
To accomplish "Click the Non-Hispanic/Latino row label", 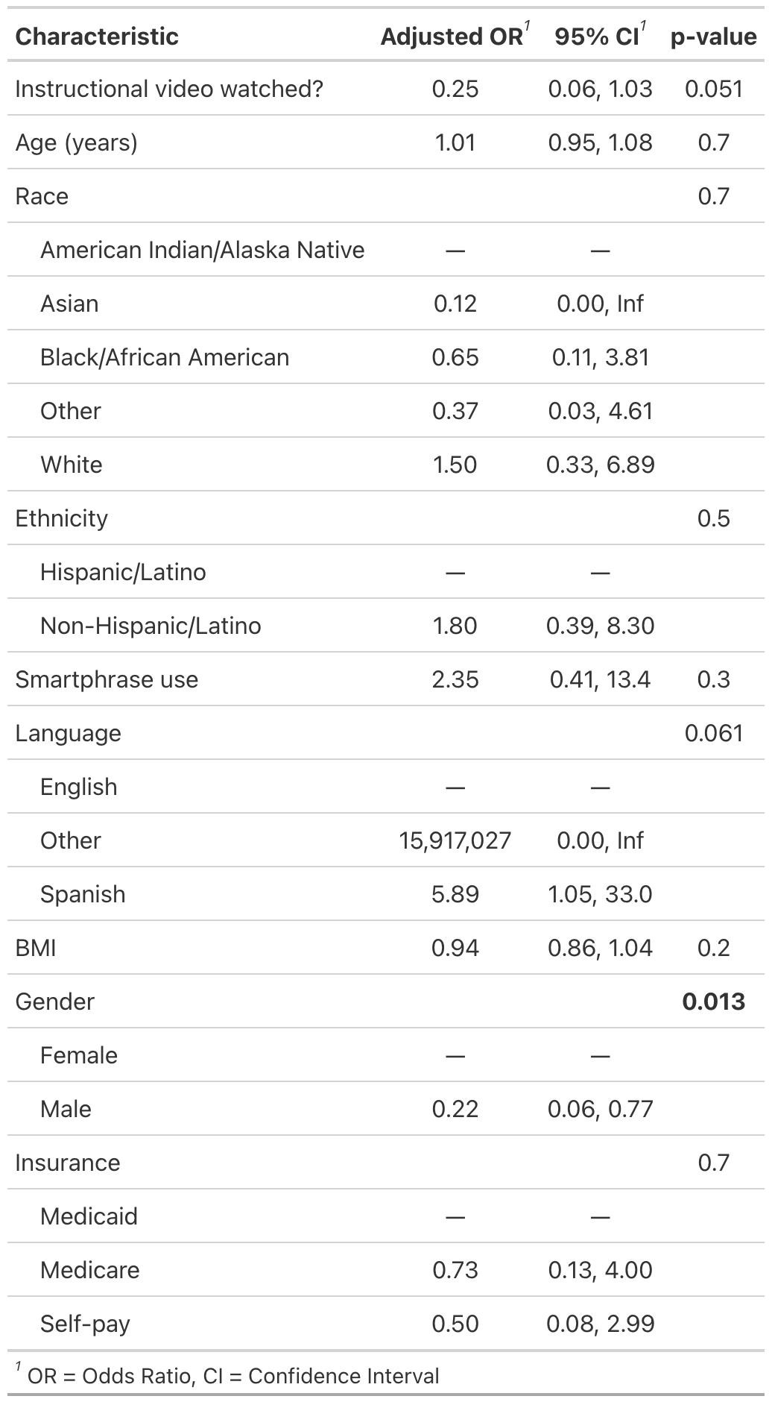I will tap(151, 626).
